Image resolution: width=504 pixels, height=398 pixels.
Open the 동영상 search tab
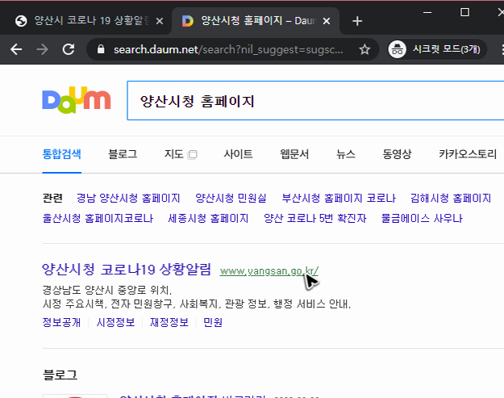click(x=397, y=154)
